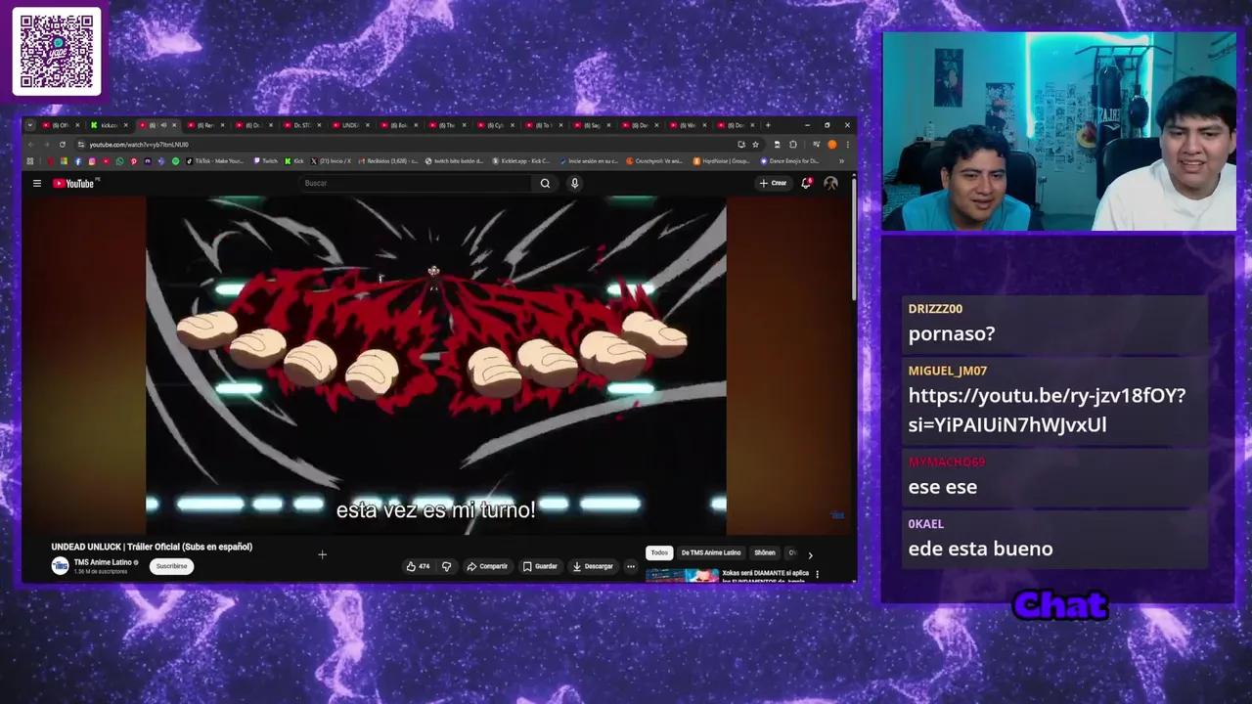The image size is (1252, 704).
Task: Open the Xokas suggested video thumbnail
Action: coord(682,575)
